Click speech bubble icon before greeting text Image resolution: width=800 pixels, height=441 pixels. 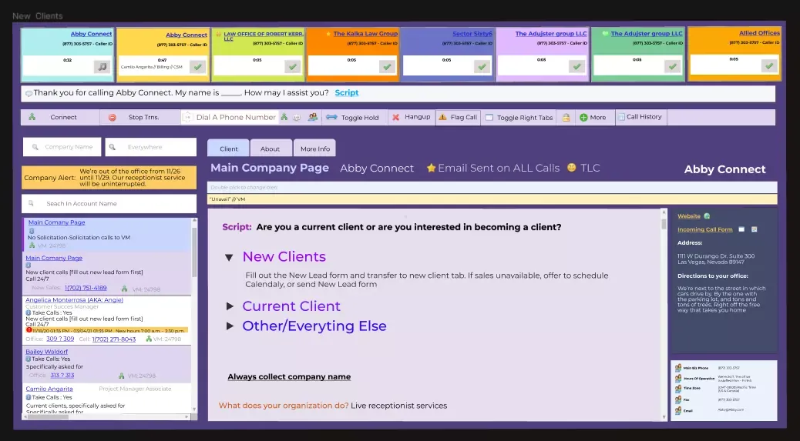[29, 93]
